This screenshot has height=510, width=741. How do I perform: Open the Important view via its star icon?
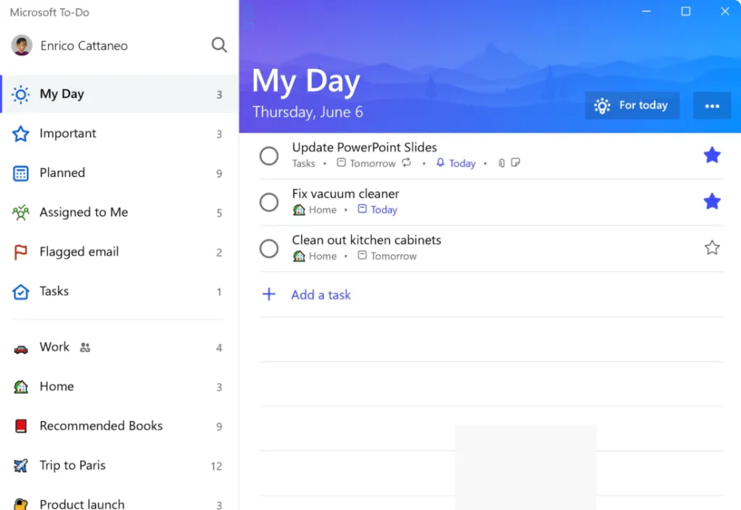pyautogui.click(x=22, y=133)
